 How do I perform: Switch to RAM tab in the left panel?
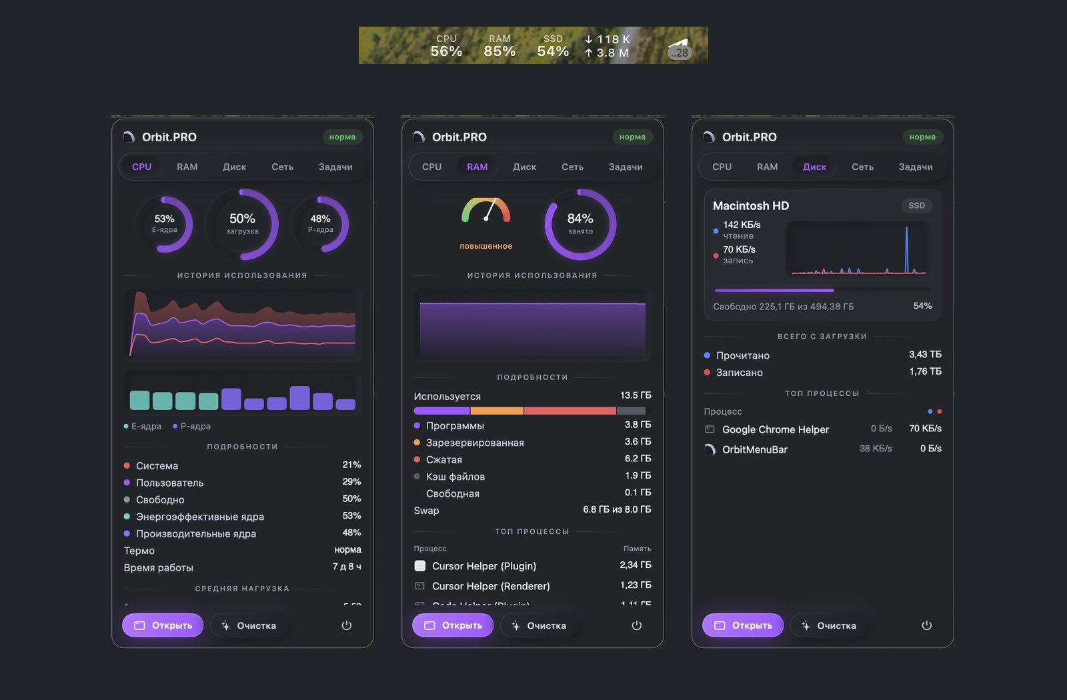[x=187, y=167]
